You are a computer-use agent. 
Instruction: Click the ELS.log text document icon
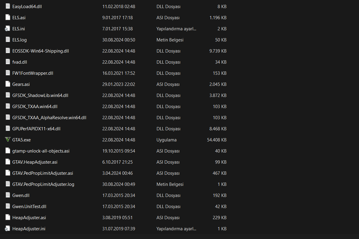click(x=8, y=40)
